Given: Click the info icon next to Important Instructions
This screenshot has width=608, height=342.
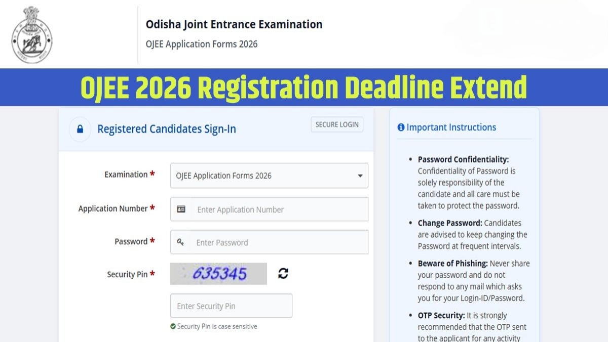Looking at the screenshot, I should click(x=401, y=127).
